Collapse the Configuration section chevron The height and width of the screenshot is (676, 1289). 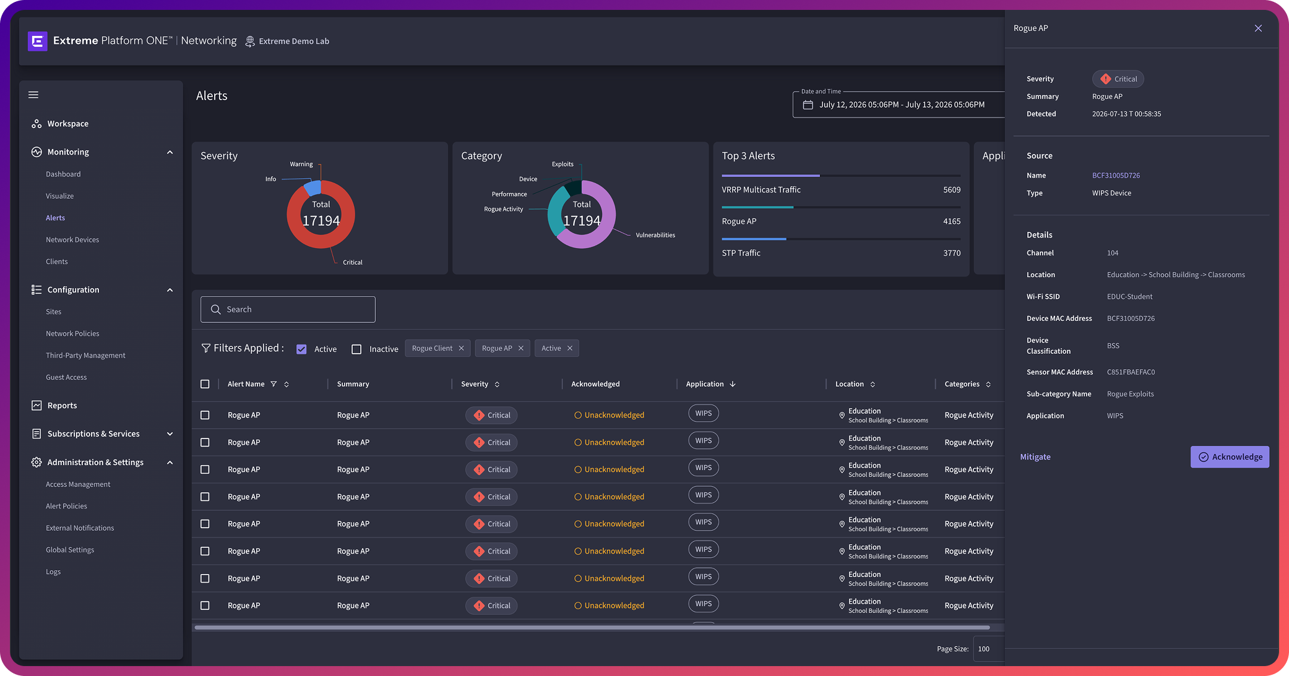click(x=170, y=290)
